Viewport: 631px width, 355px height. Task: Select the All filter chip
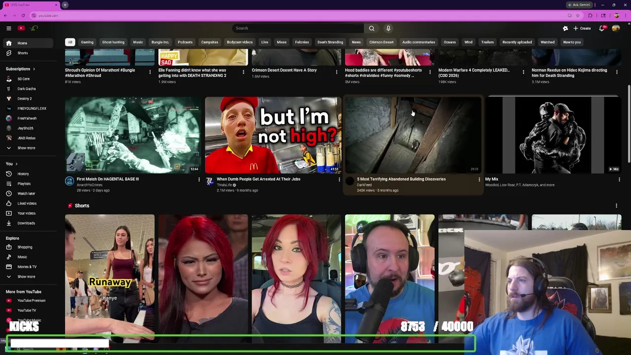(x=70, y=42)
